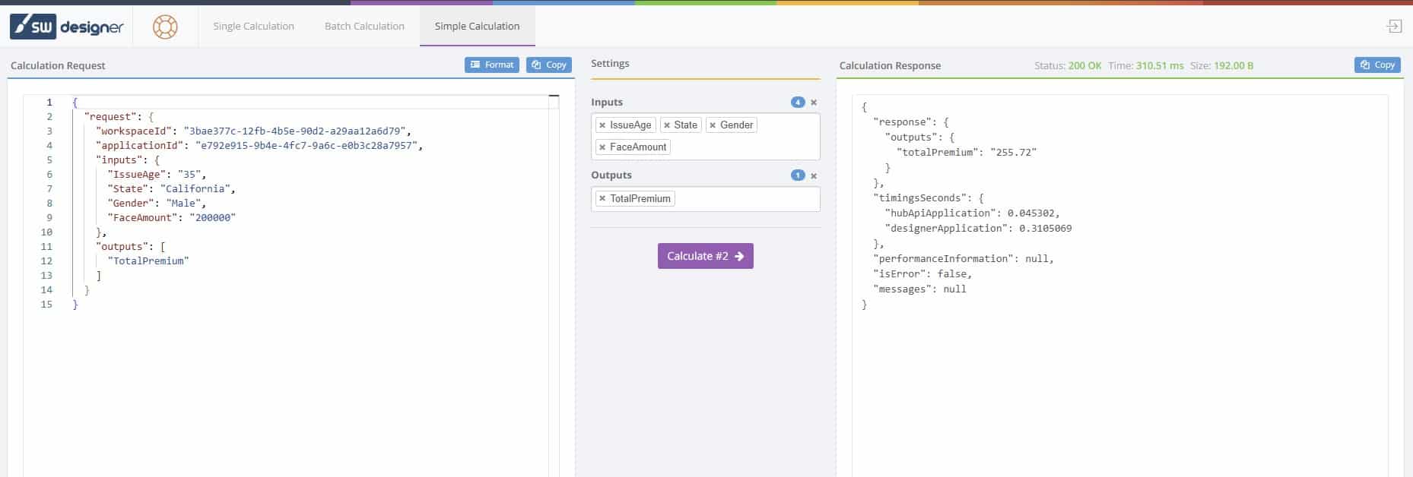Viewport: 1413px width, 477px height.
Task: Select the Simple Calculation tab
Action: [477, 27]
